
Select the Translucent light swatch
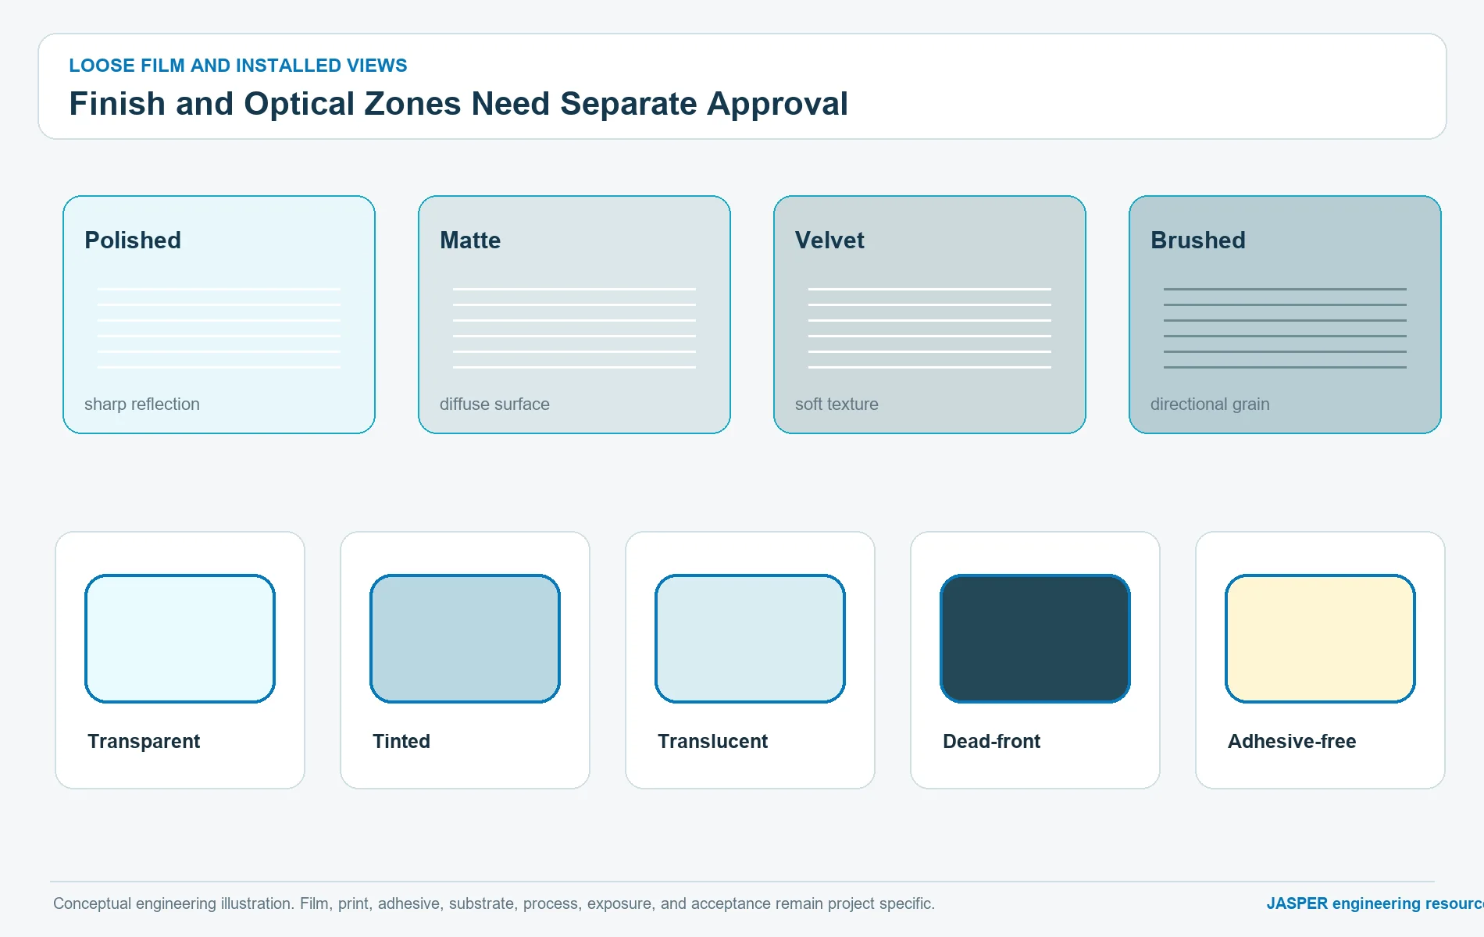(x=750, y=639)
